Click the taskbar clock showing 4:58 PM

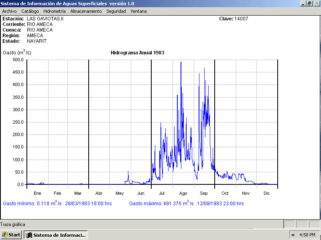point(309,235)
